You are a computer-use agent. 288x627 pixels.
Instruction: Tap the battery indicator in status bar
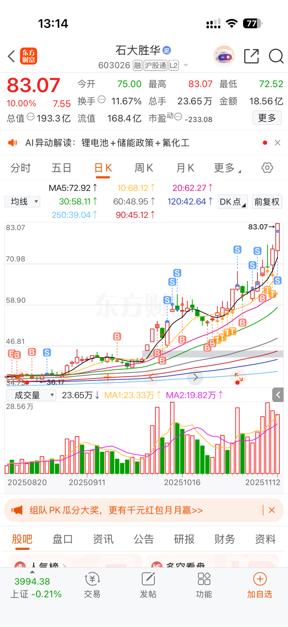click(253, 24)
